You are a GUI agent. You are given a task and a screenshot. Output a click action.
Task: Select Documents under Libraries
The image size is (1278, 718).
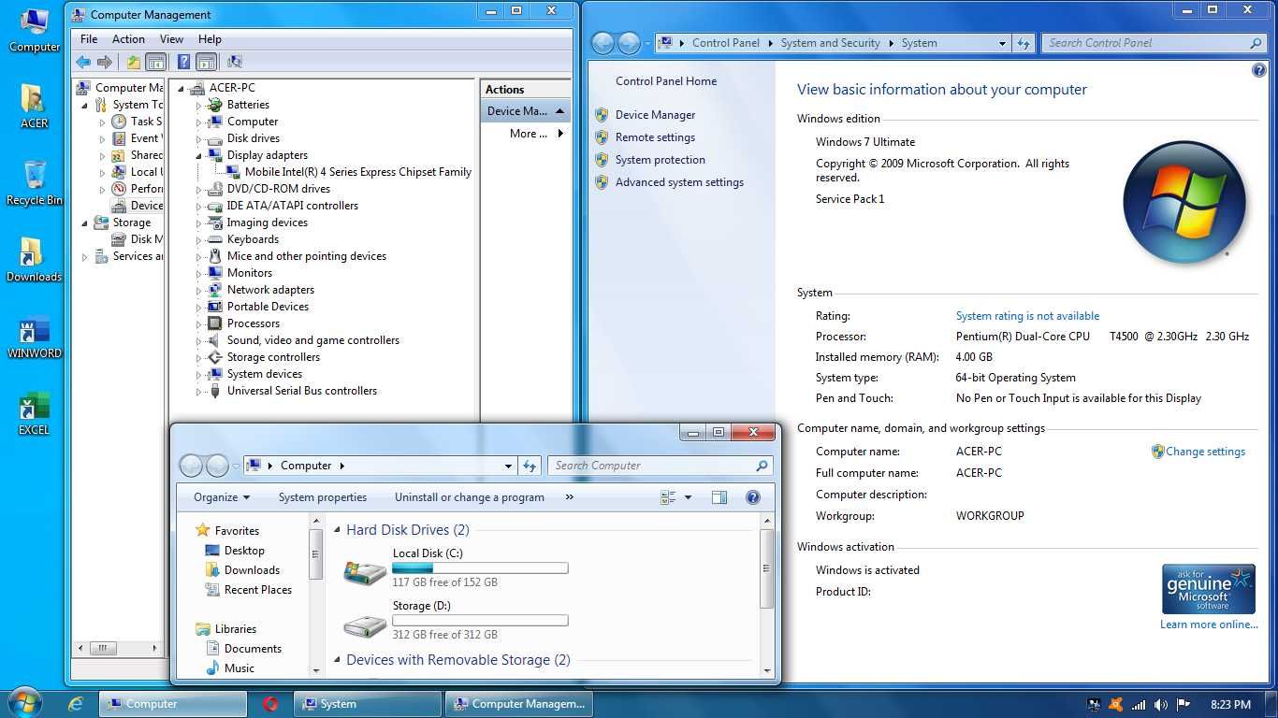253,649
